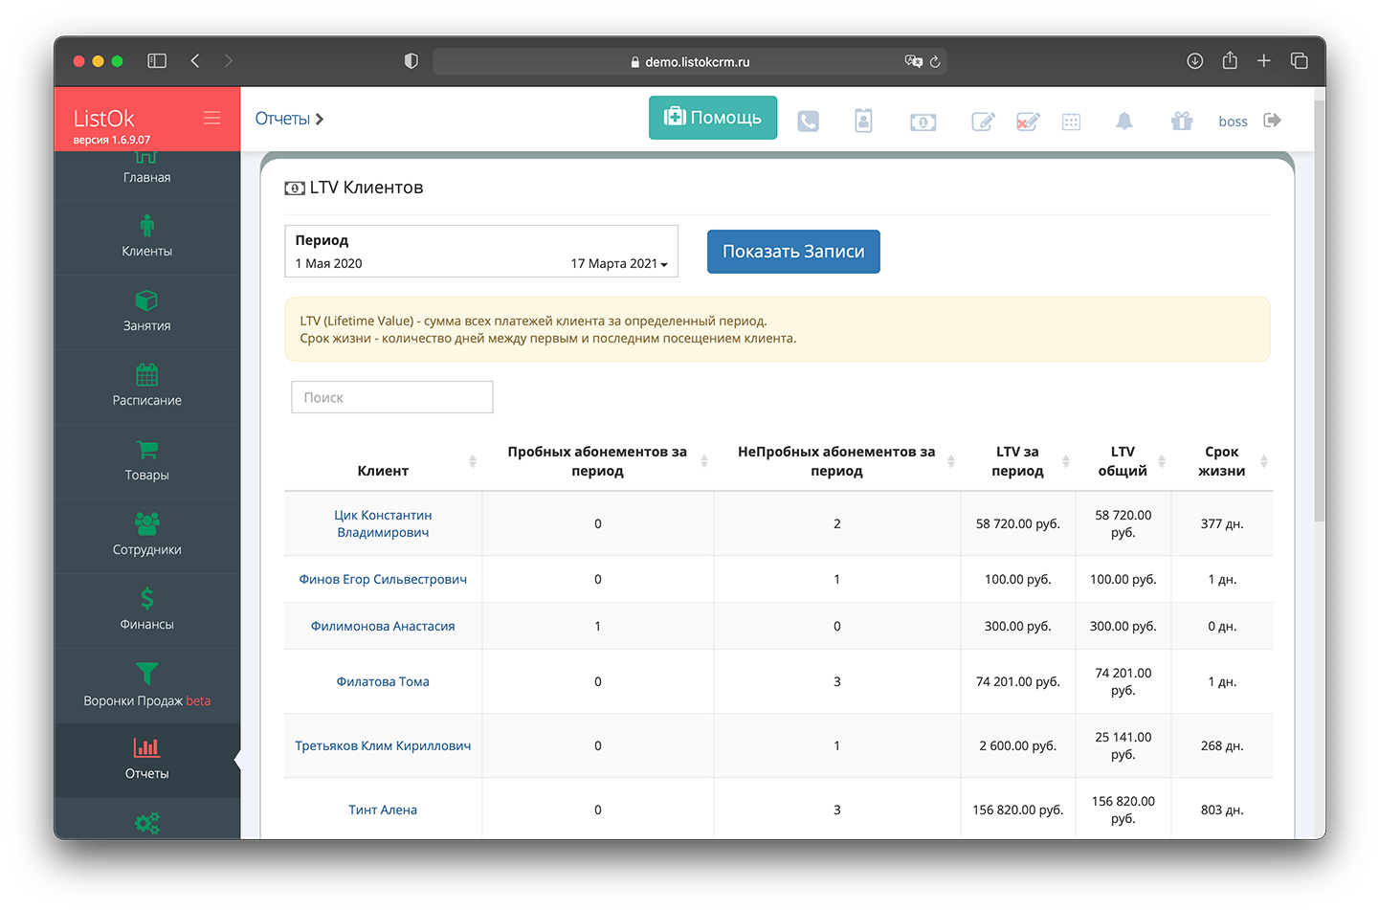Click the logout arrow icon next to boss
Image resolution: width=1379 pixels, height=910 pixels.
(1272, 121)
